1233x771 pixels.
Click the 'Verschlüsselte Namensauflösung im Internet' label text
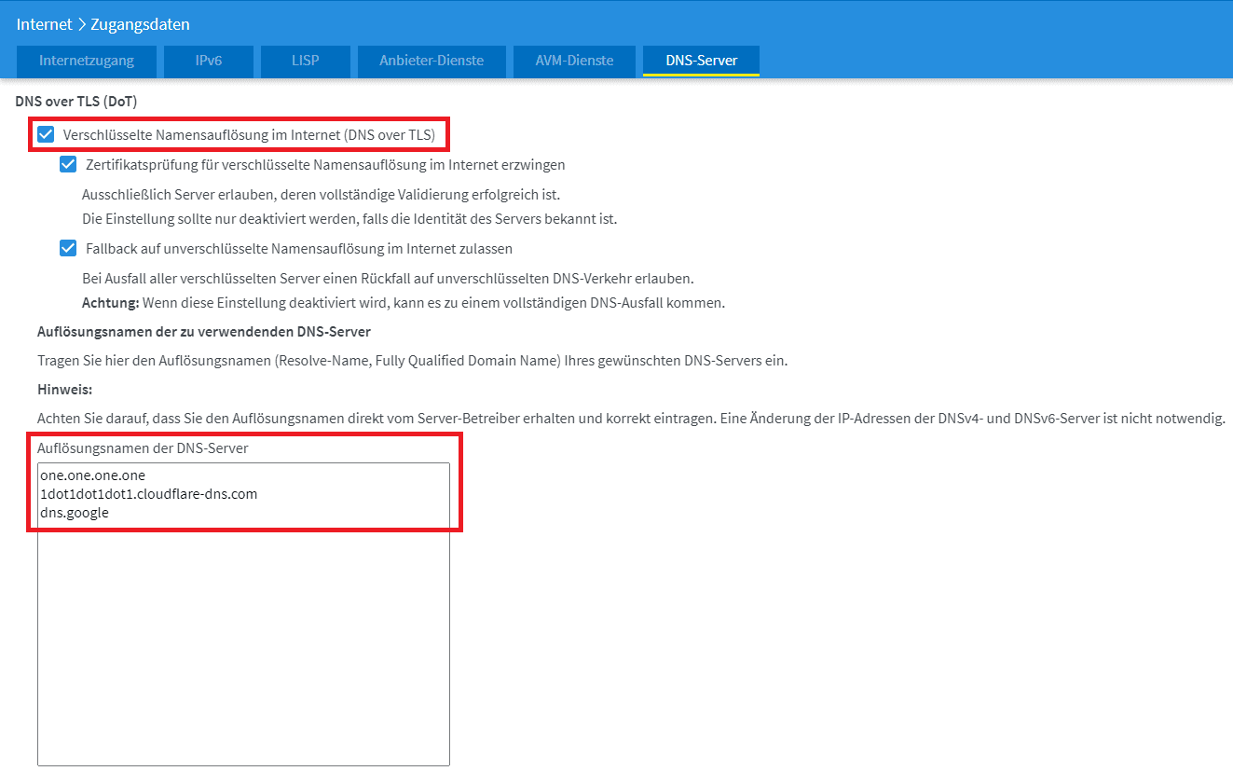(249, 135)
